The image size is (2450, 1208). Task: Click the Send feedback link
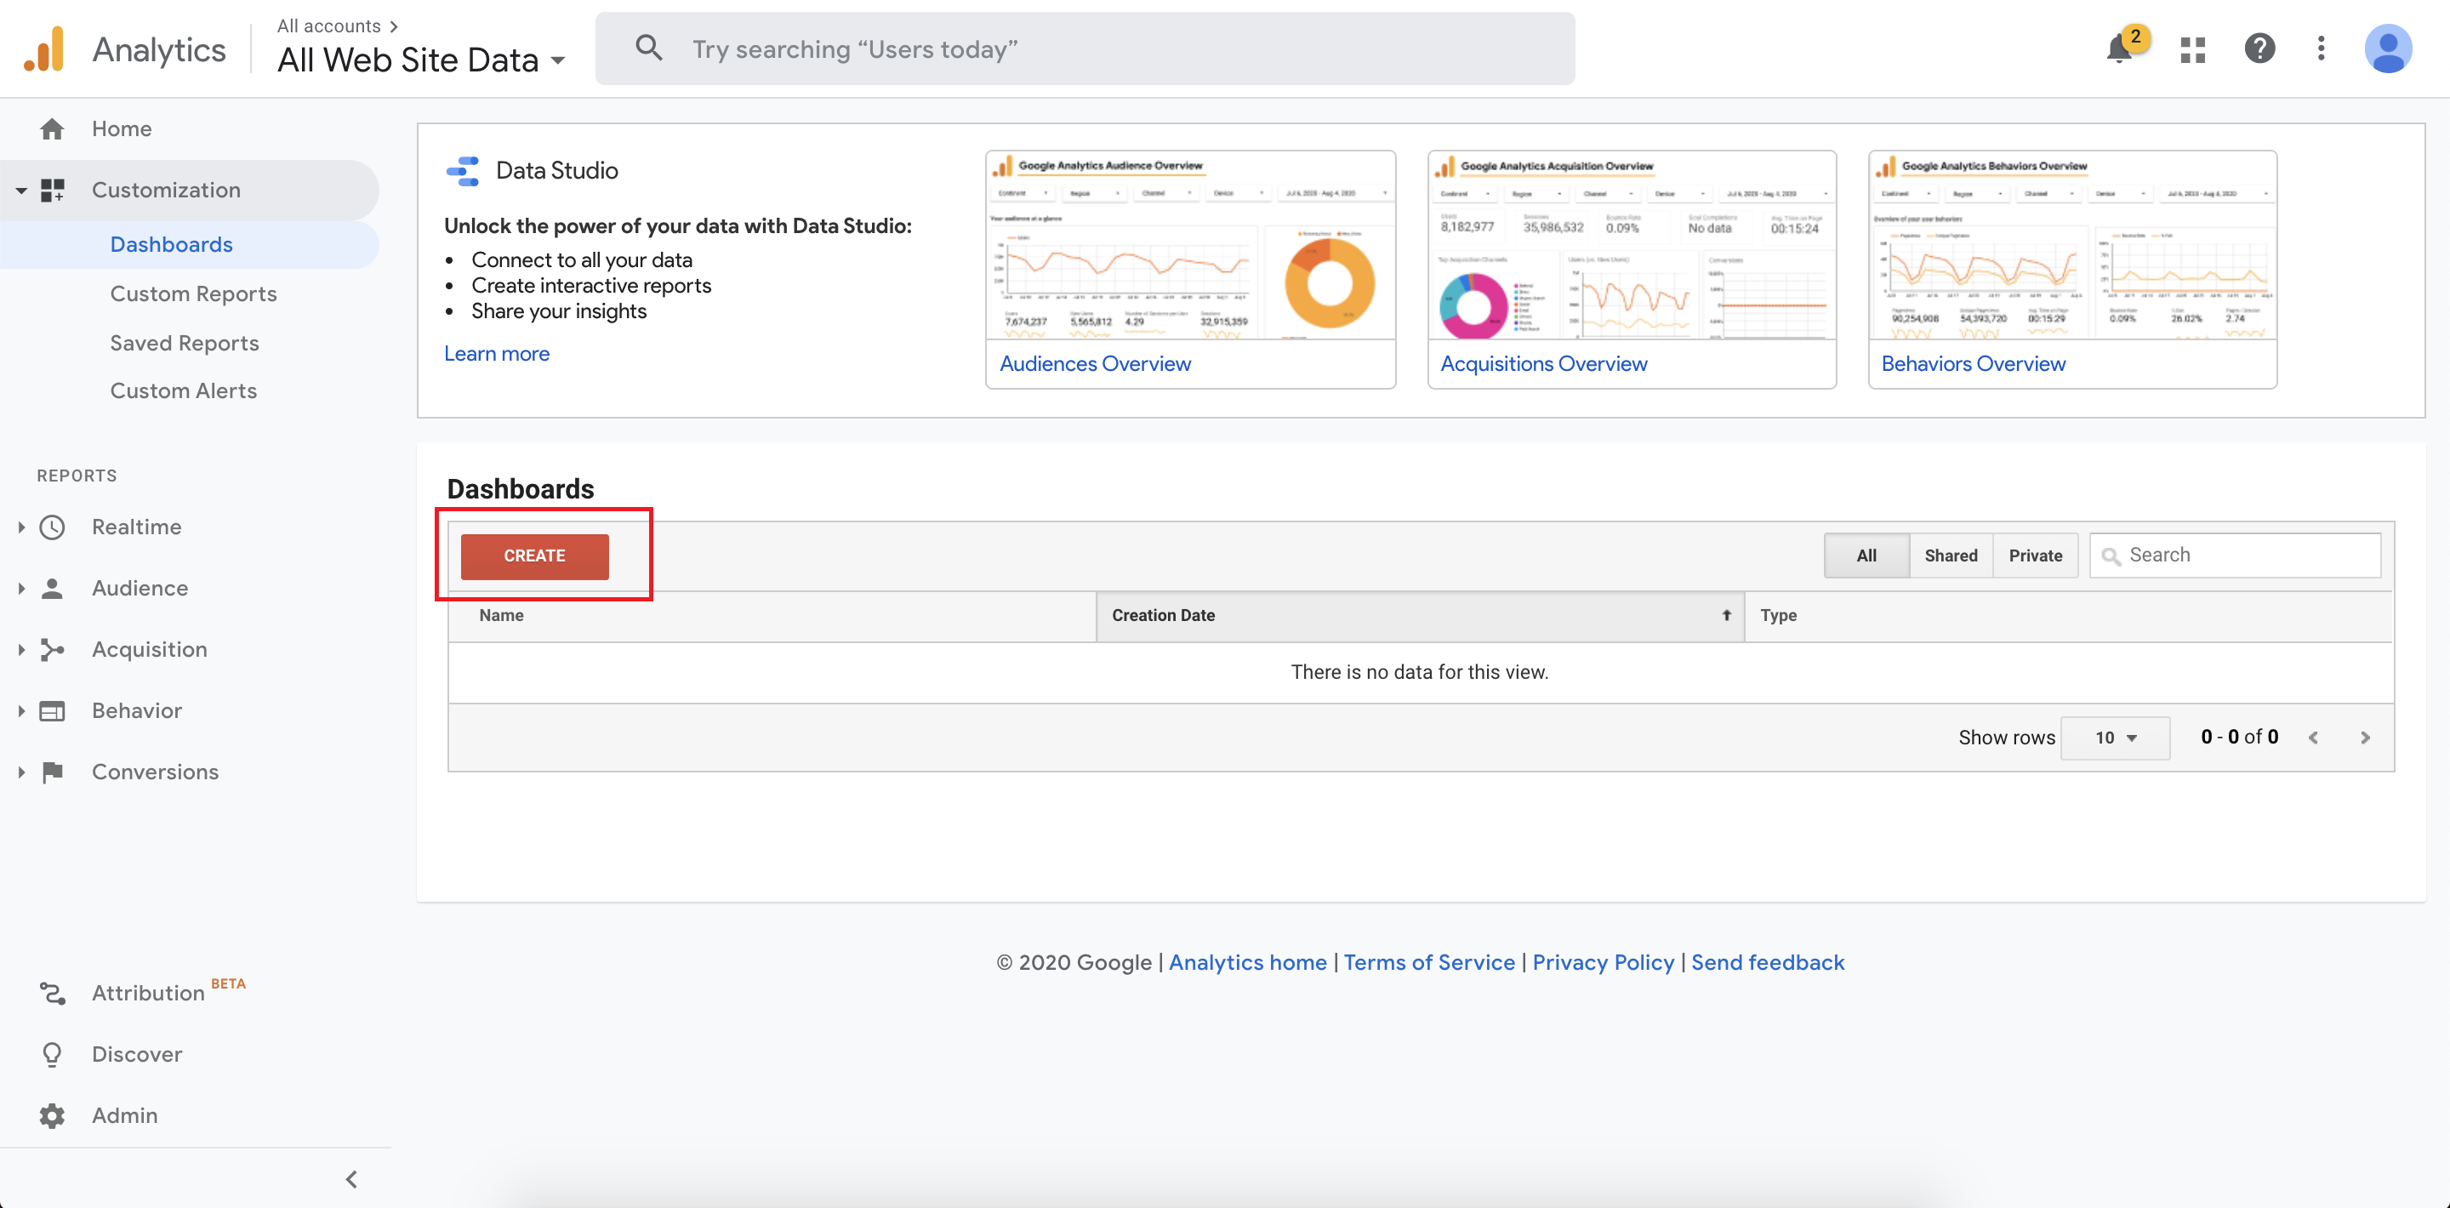[1767, 963]
